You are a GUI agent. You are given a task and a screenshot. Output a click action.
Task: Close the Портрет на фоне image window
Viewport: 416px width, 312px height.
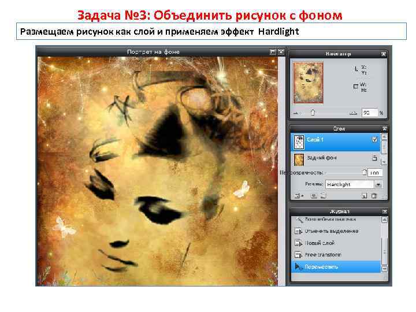pos(281,52)
